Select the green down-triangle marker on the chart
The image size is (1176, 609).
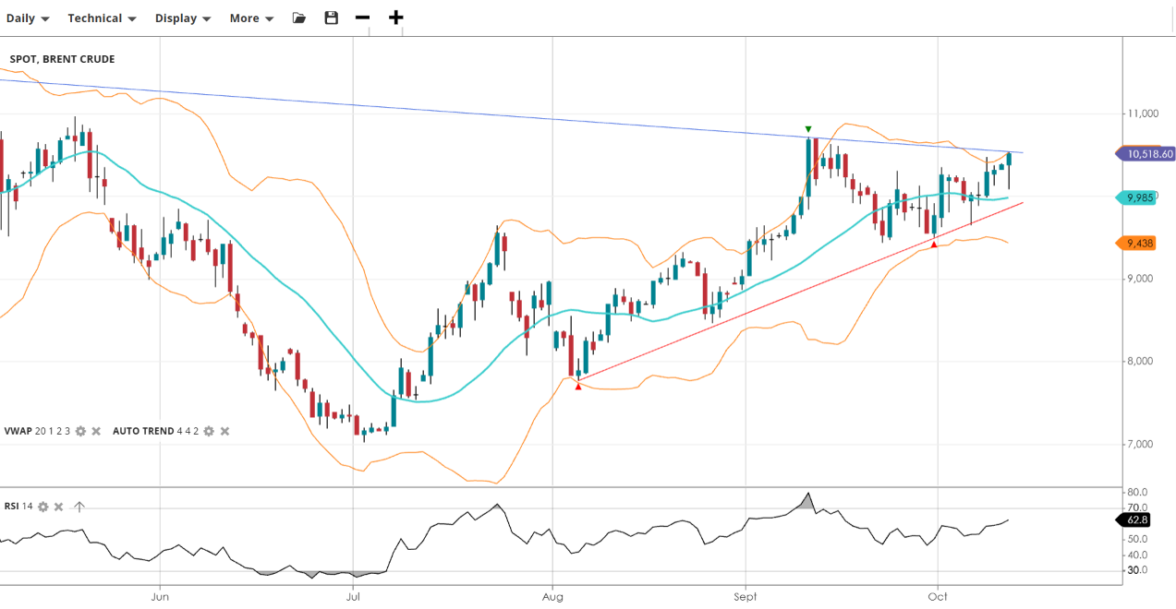click(808, 129)
